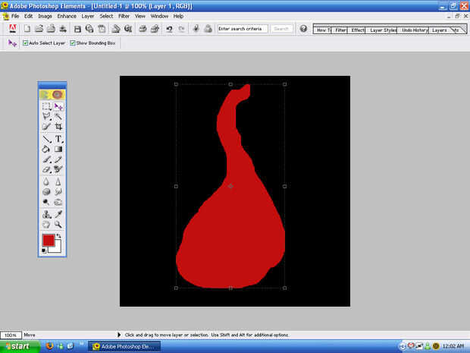470x353 pixels.
Task: Open the Enhance menu
Action: tap(67, 16)
